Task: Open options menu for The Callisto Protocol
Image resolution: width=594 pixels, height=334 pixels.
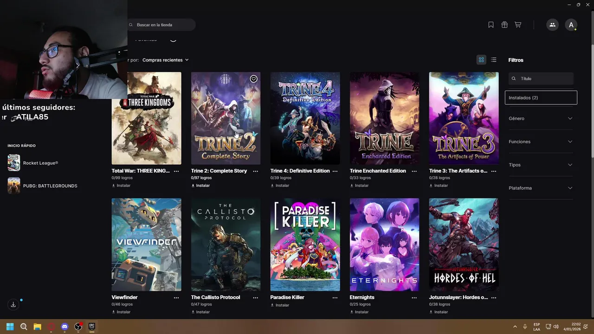Action: (255, 298)
